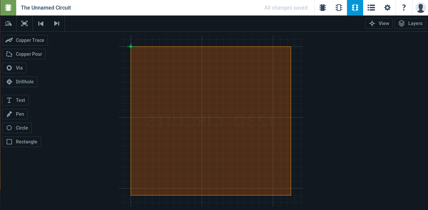Switch to the breadboard view icon

click(322, 8)
